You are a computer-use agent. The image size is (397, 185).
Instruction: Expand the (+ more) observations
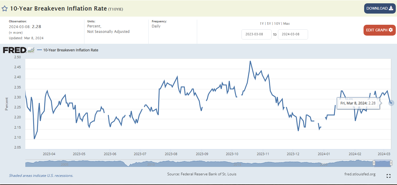pos(15,32)
